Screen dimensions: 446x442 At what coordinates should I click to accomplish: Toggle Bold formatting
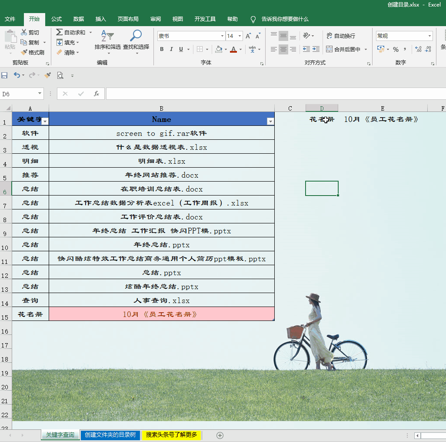pos(161,49)
